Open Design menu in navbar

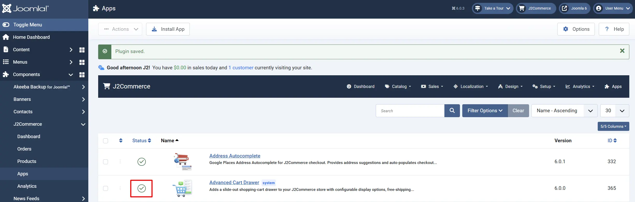pos(510,86)
